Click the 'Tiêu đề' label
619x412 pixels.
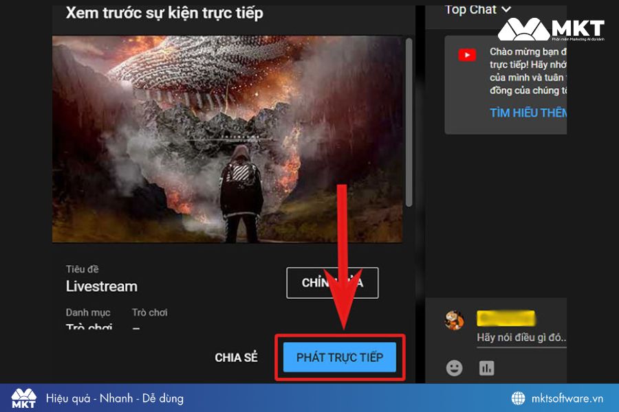tap(82, 269)
